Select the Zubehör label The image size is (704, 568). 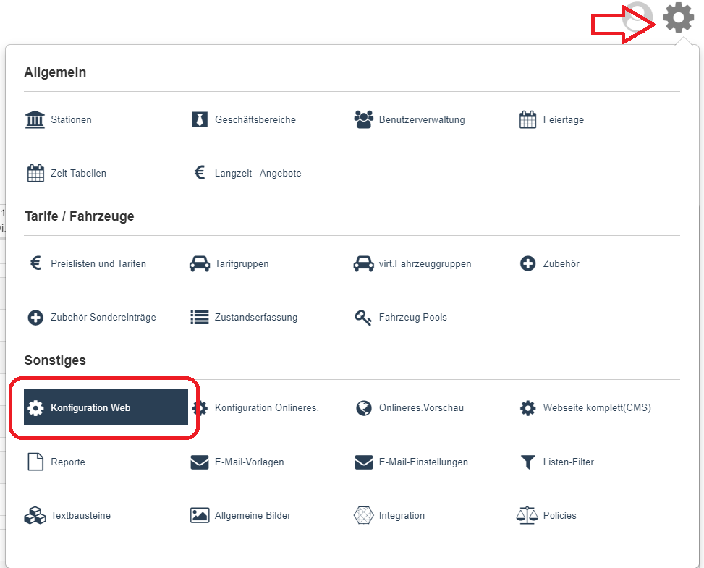coord(561,263)
